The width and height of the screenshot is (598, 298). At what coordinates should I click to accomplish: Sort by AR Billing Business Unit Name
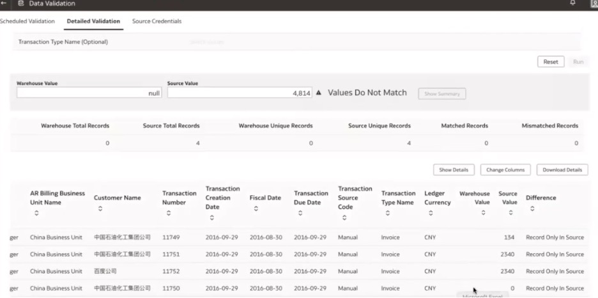[x=36, y=213]
